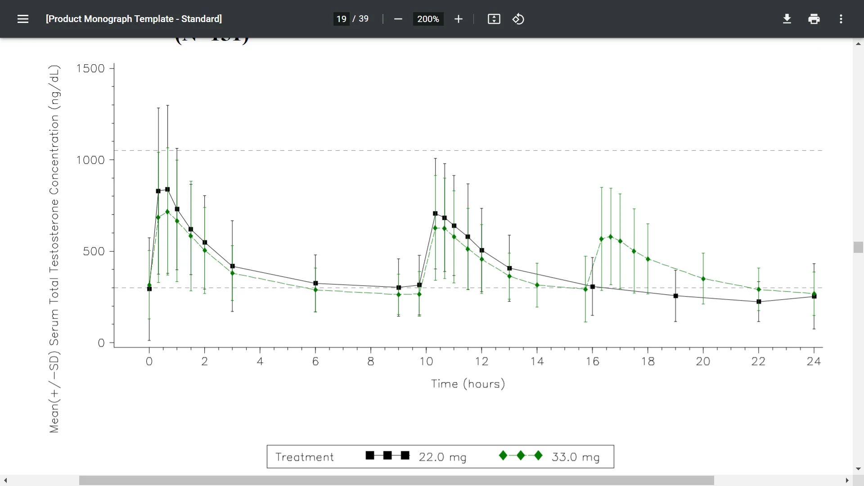The width and height of the screenshot is (864, 486).
Task: Toggle the fit to page icon
Action: point(494,19)
